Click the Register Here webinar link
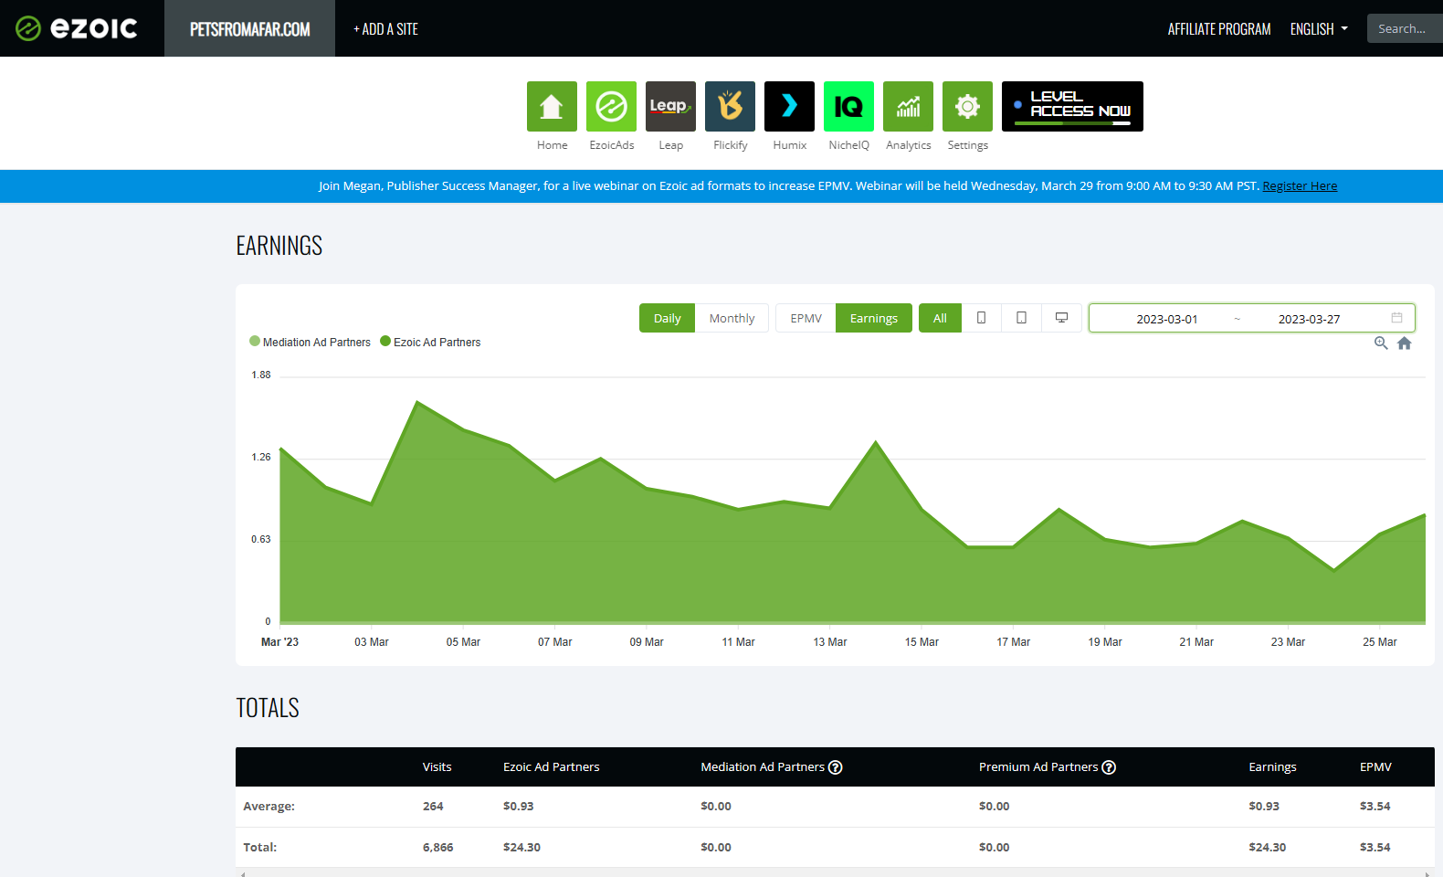 click(x=1300, y=185)
